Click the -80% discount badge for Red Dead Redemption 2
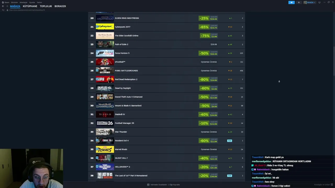 click(204, 79)
